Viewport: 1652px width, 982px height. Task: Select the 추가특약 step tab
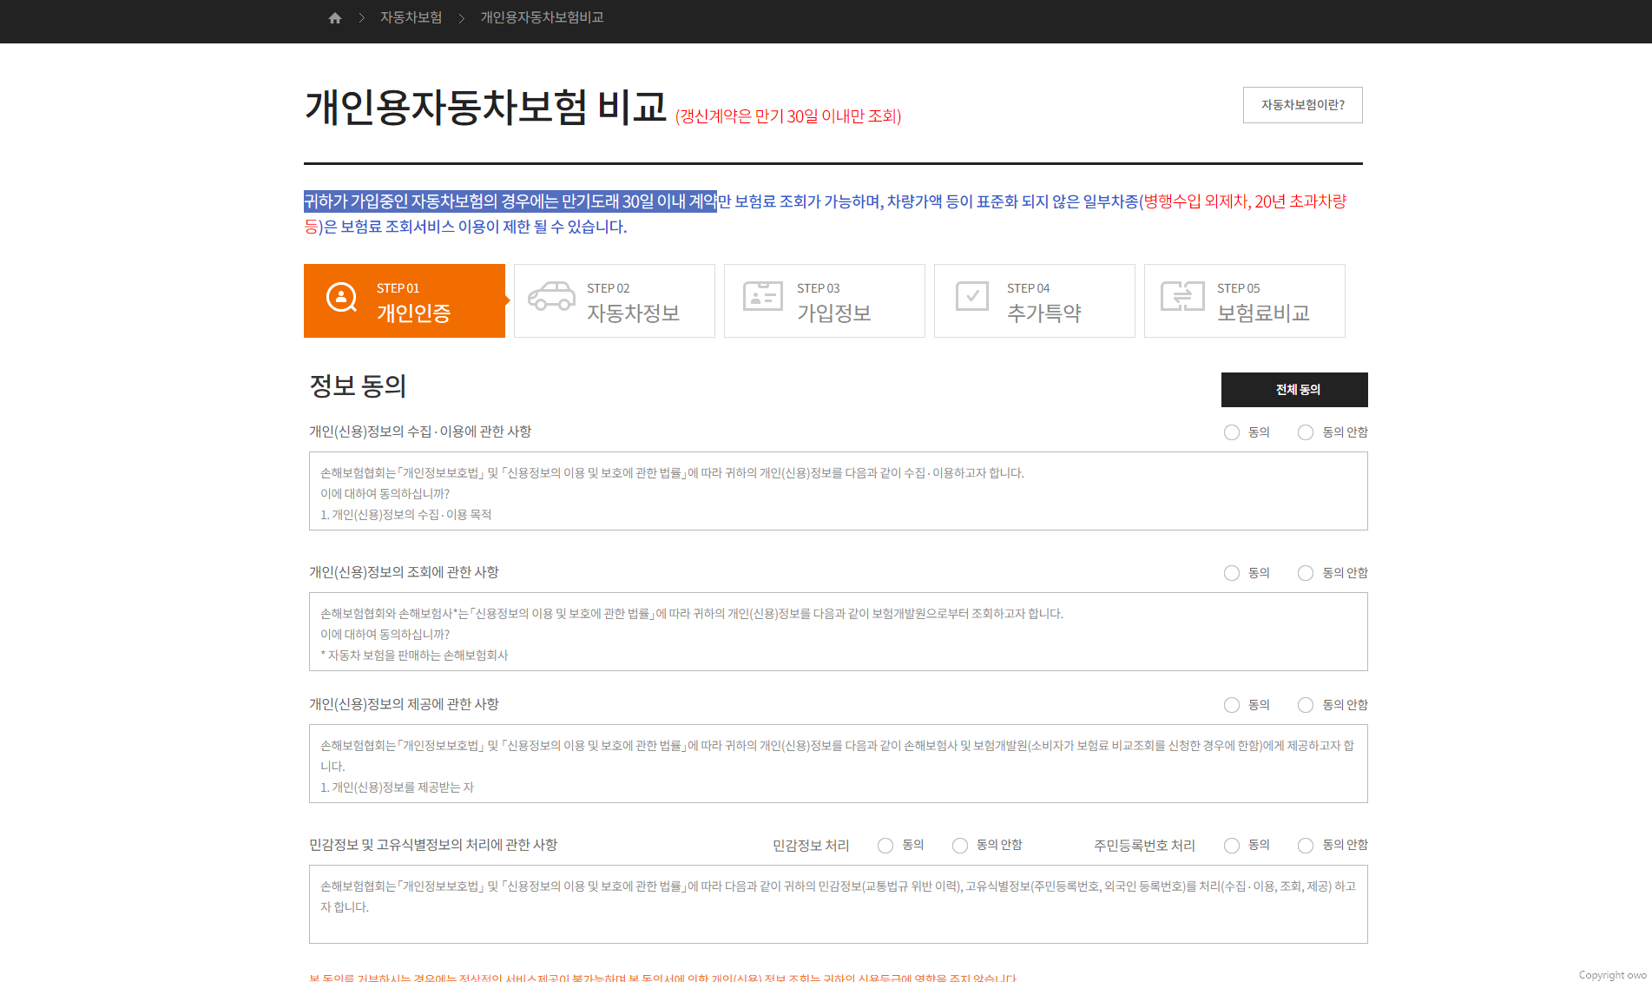[1035, 300]
